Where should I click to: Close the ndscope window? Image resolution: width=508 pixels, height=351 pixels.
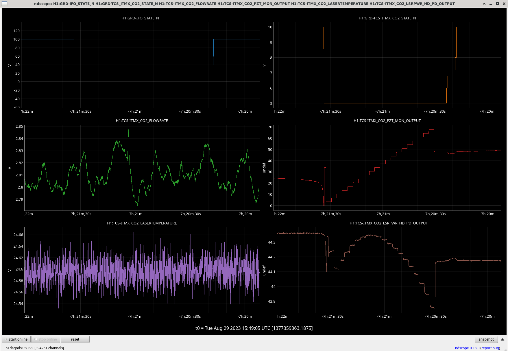click(504, 4)
